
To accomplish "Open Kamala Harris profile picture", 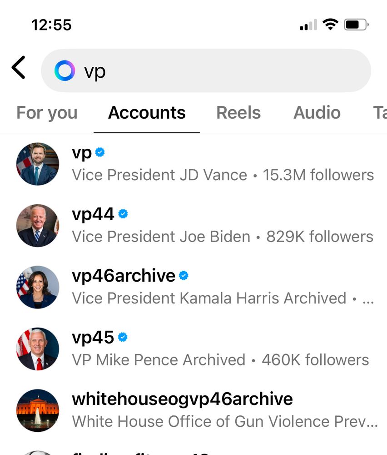I will (x=38, y=287).
